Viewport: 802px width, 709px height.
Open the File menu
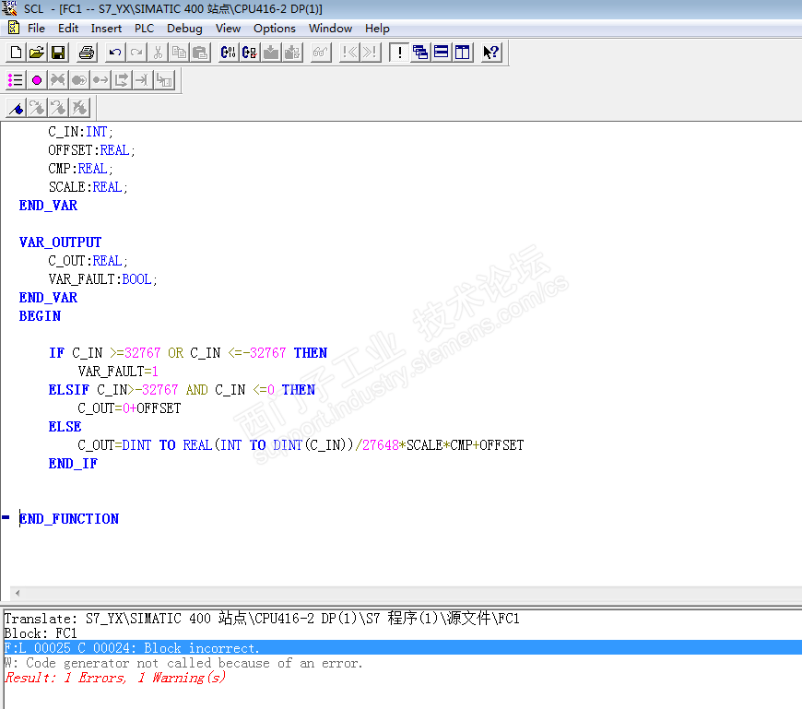click(36, 29)
